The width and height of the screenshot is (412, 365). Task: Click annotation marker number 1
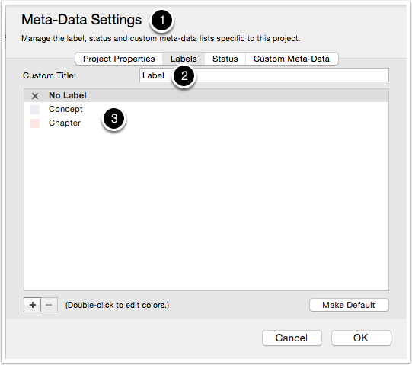[161, 21]
